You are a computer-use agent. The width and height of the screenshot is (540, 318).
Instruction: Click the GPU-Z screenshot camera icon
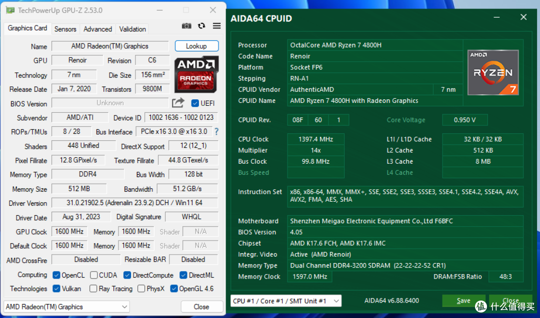click(x=186, y=26)
